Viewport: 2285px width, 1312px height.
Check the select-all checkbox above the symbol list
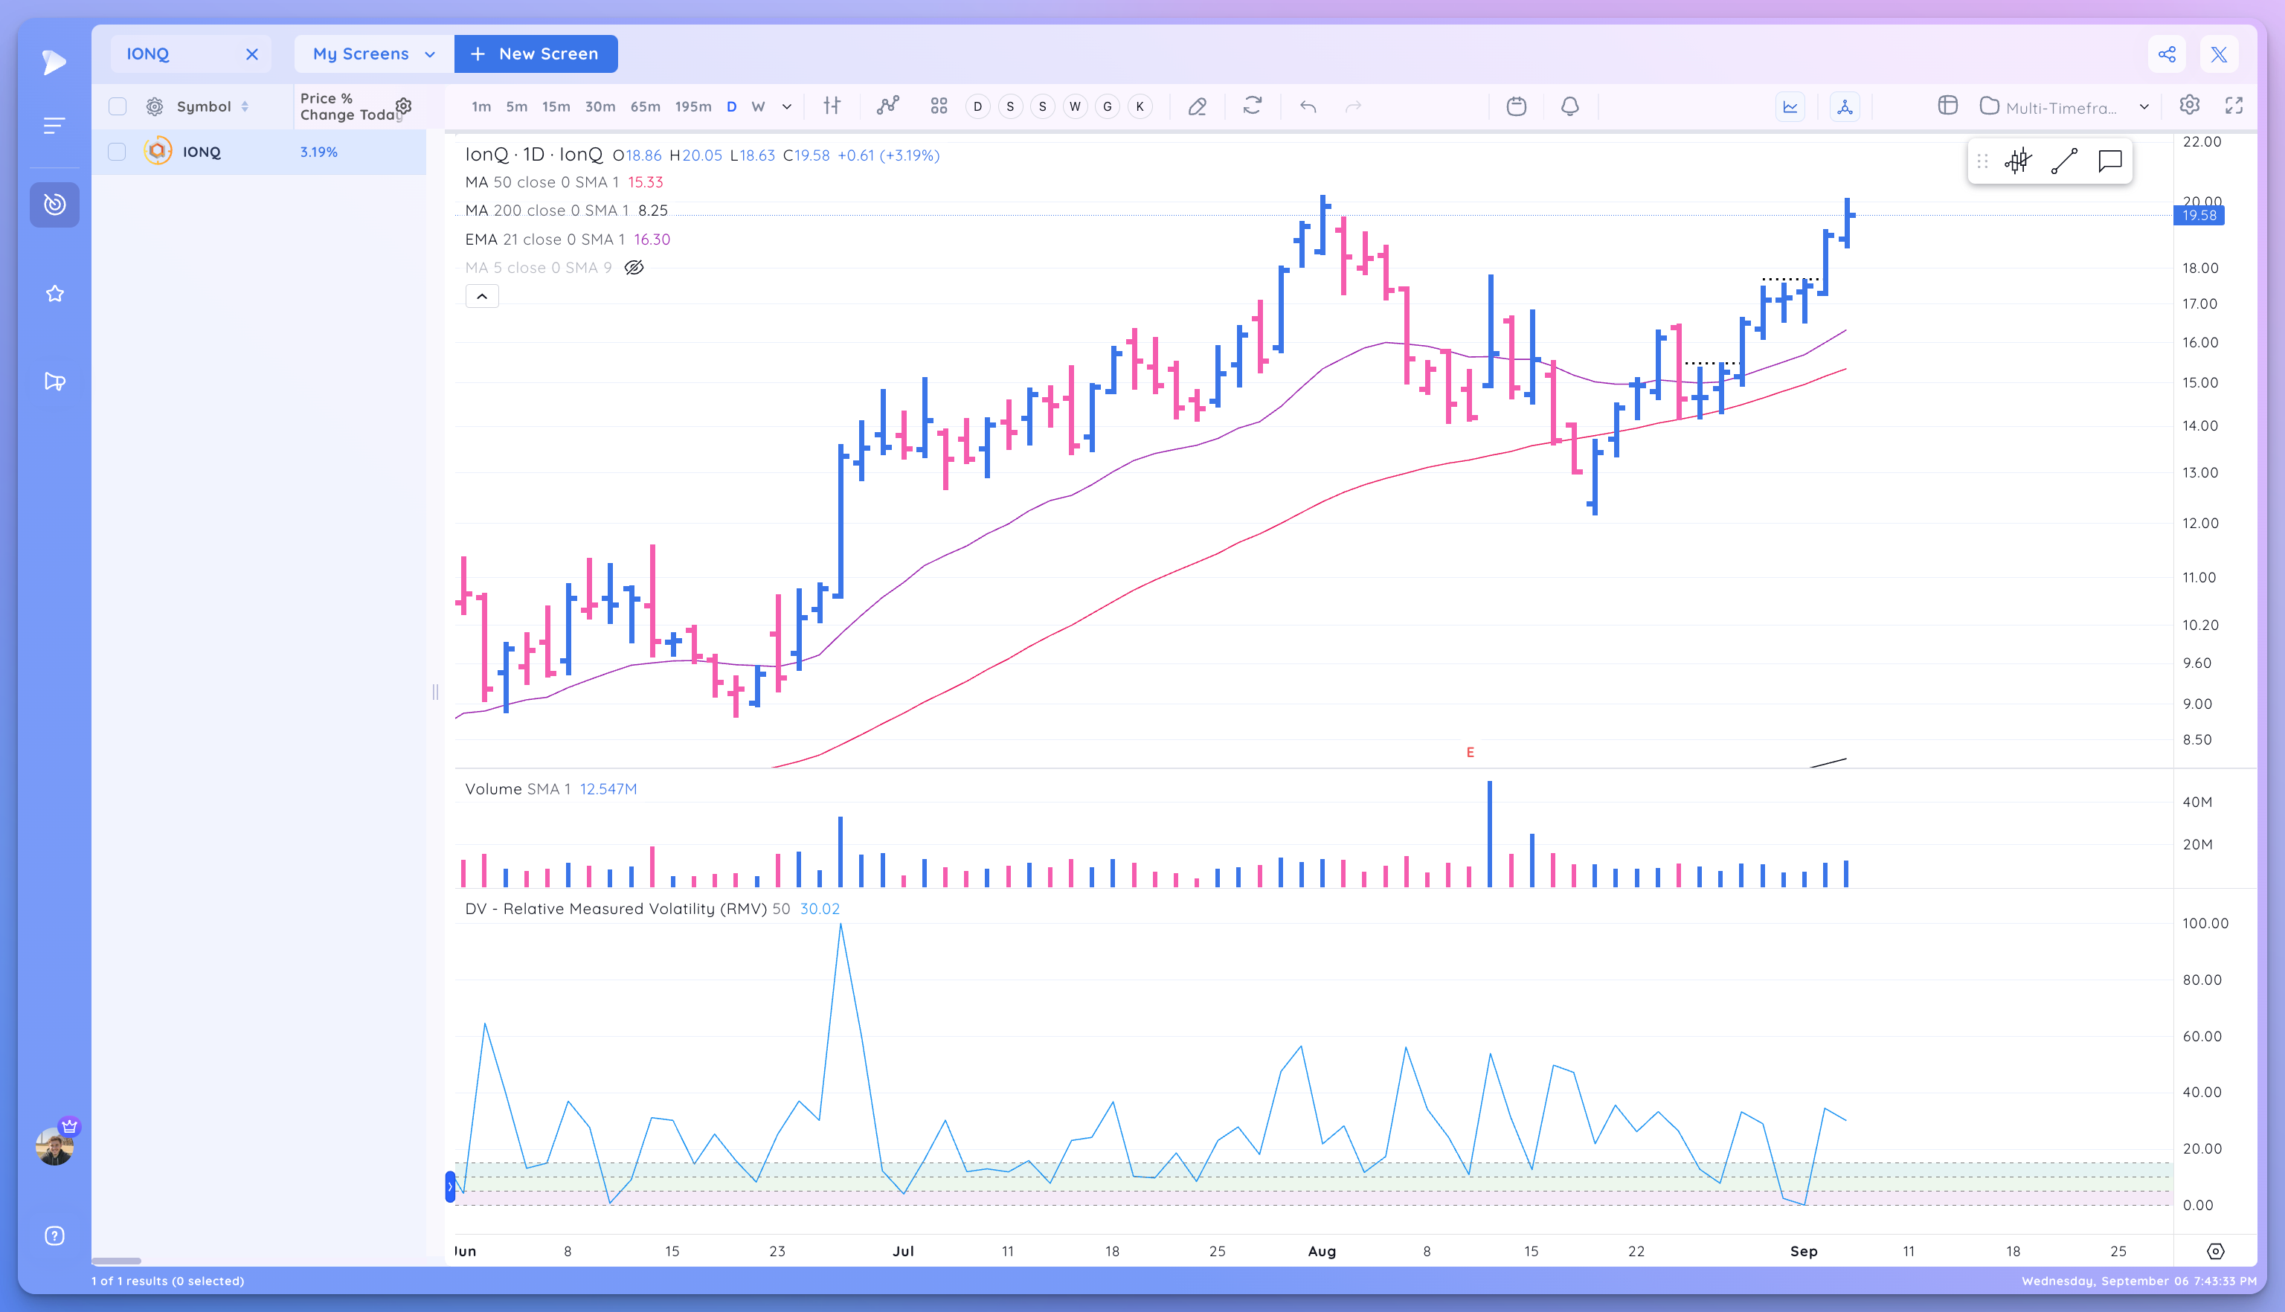click(117, 106)
